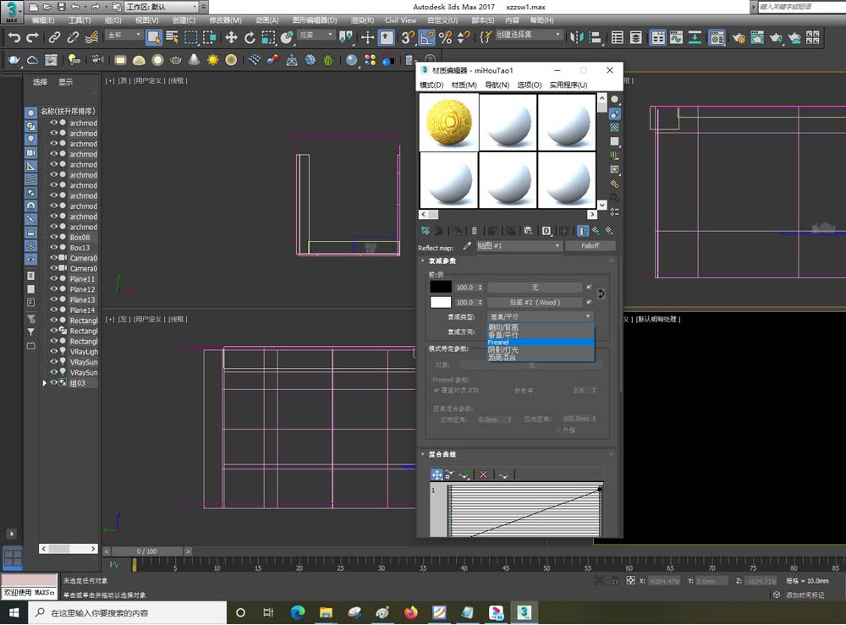The height and width of the screenshot is (625, 846).
Task: Click the Select and Link chain icon
Action: pos(54,37)
